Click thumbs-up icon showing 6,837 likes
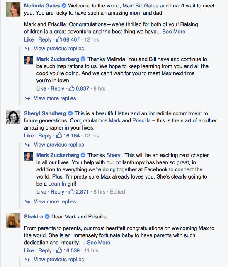 71,88
